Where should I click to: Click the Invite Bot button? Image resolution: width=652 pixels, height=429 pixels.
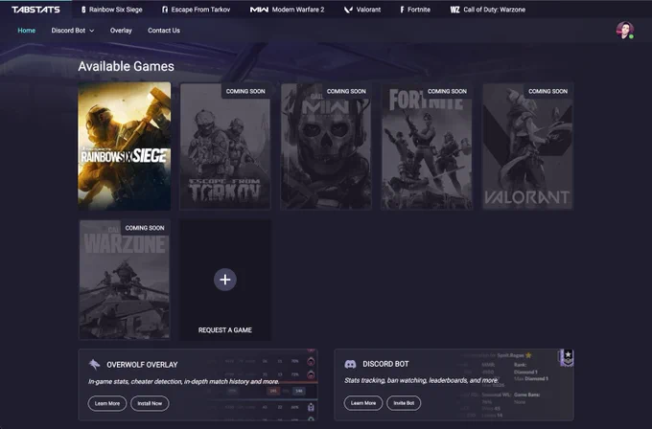[404, 403]
